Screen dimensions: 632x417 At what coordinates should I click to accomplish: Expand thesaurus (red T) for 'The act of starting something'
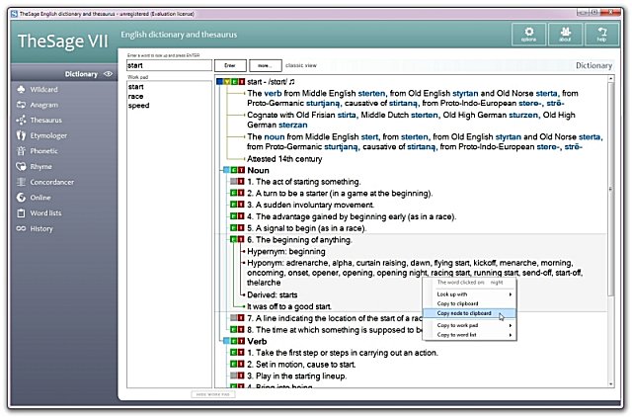(241, 182)
